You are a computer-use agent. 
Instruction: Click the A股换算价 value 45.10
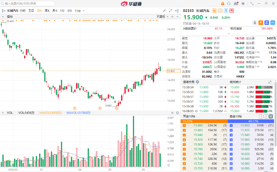coord(219,29)
